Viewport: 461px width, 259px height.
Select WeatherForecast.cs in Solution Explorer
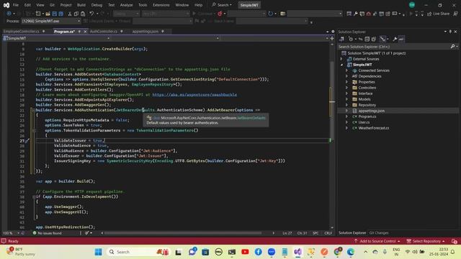point(373,128)
